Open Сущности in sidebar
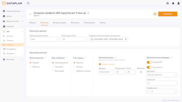182x102 pixels. (x=12, y=40)
